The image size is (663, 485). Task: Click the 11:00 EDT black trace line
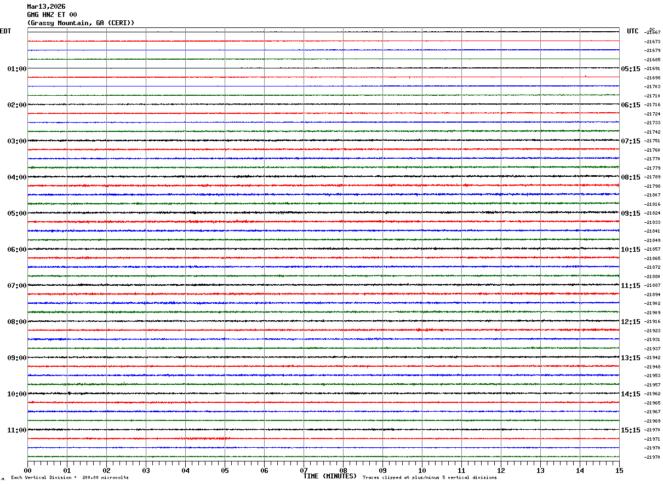[323, 430]
